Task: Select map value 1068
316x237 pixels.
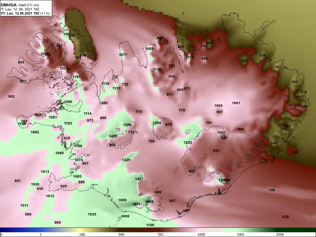Action: pyautogui.click(x=59, y=153)
